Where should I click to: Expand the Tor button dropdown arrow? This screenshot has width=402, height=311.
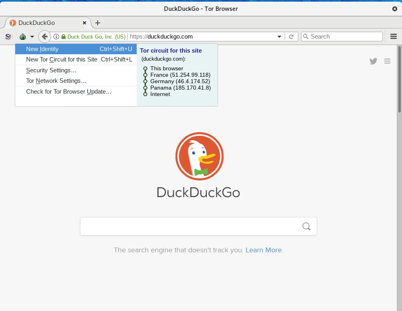click(x=32, y=37)
